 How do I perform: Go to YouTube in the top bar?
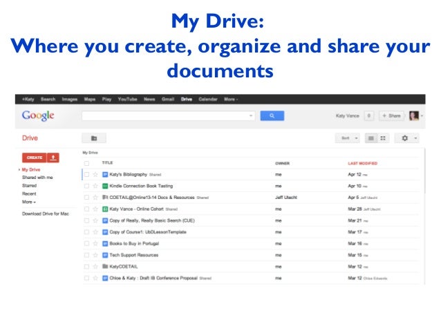tap(127, 100)
